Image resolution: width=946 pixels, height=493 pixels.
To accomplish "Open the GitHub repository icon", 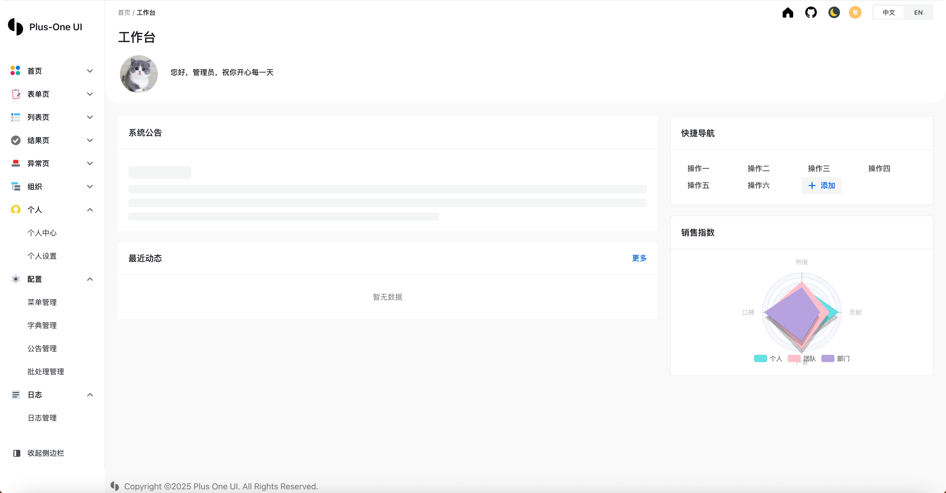I will pos(811,12).
